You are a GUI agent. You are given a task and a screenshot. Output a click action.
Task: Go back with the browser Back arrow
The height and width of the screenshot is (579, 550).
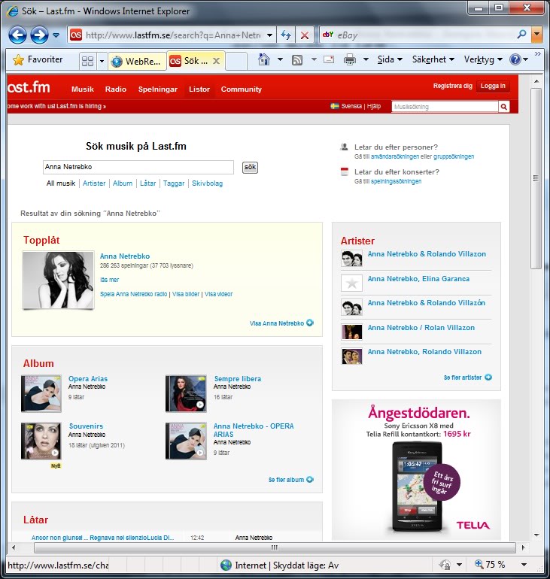(x=17, y=35)
